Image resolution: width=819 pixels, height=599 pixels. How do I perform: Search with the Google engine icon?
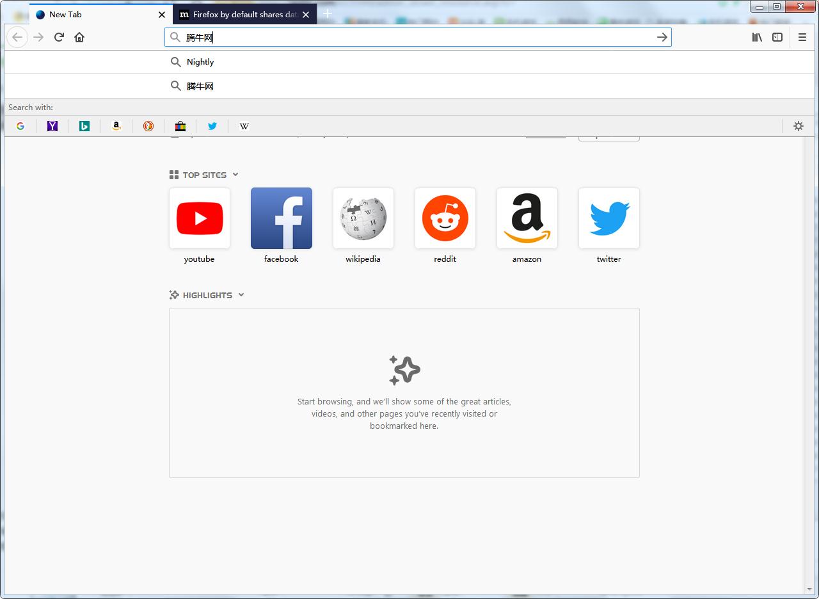click(x=20, y=126)
